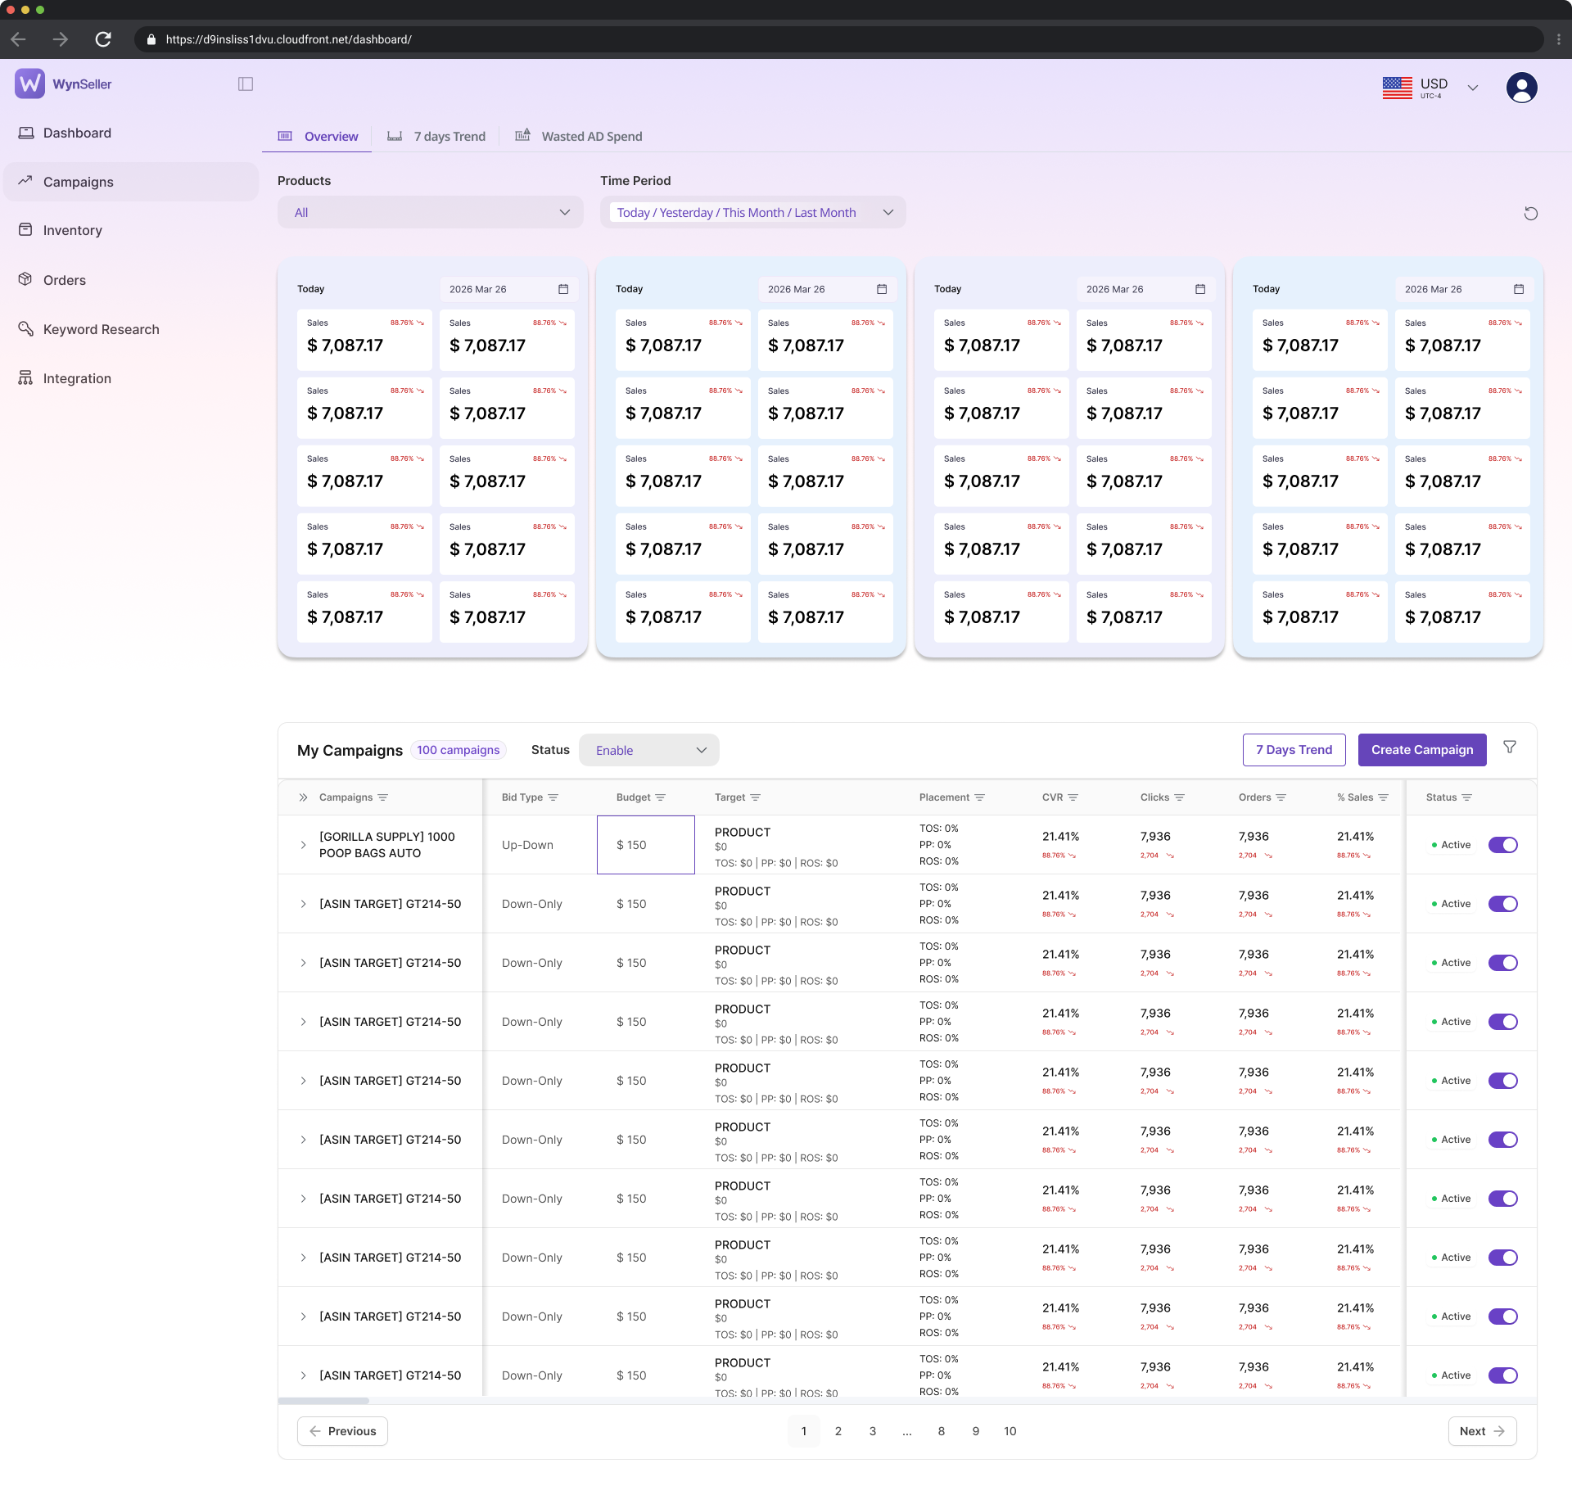The width and height of the screenshot is (1572, 1495).
Task: Open calendar icon in second Today card
Action: click(882, 289)
